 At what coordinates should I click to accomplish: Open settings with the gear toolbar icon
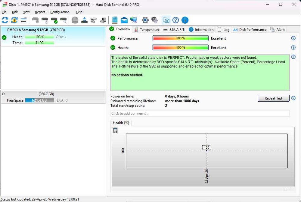point(145,20)
